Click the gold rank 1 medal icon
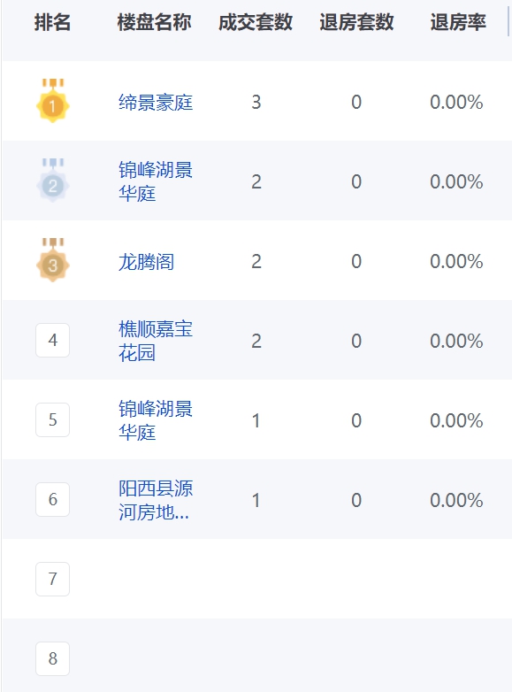512x692 pixels. (x=53, y=101)
